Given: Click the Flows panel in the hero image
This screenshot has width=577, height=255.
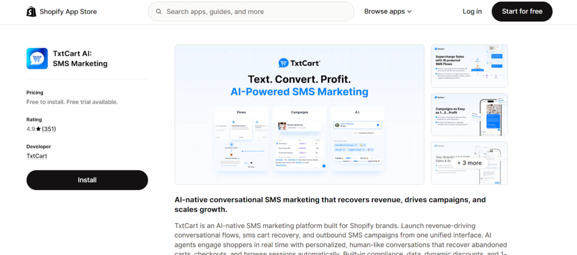Looking at the screenshot, I should (241, 138).
